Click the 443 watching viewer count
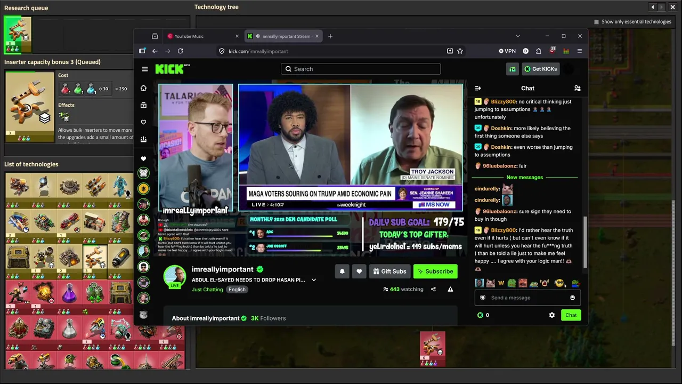 click(x=403, y=289)
